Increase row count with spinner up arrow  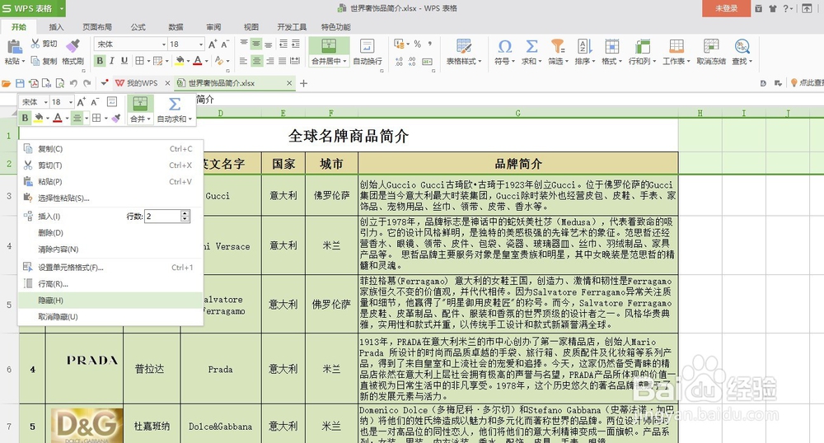[x=185, y=213]
